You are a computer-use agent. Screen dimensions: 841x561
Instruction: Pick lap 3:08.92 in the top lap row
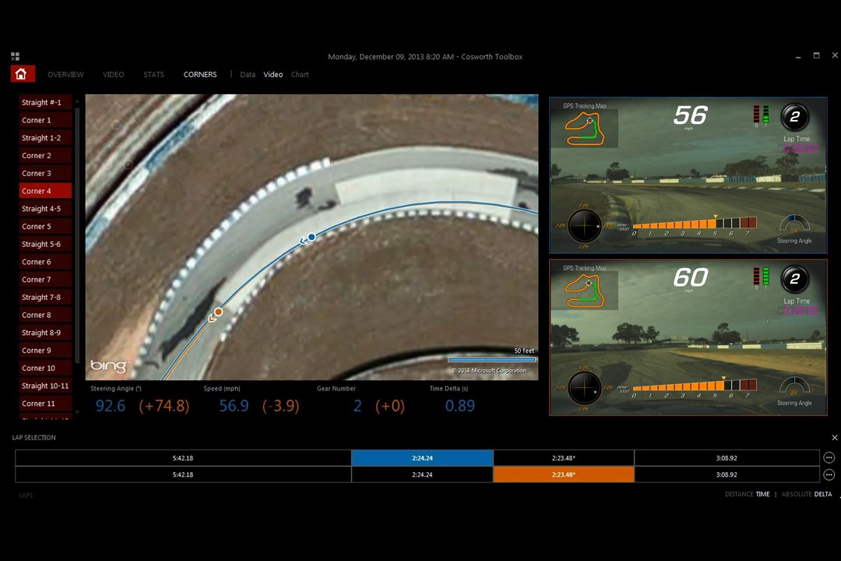click(x=727, y=458)
